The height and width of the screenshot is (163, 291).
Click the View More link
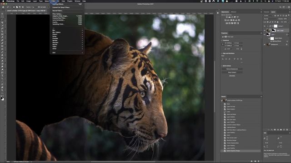(232, 76)
